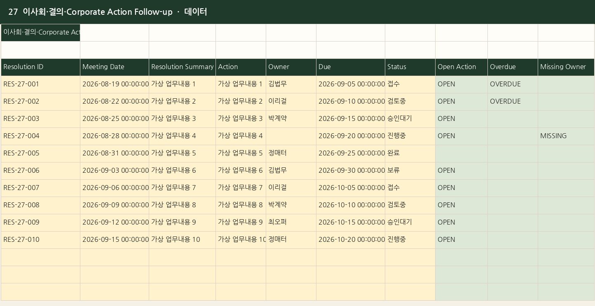Select owner 김법무 in RES-27-001 row
Viewport: 595px width, 306px height.
coord(291,84)
